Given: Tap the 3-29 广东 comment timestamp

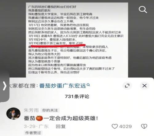Looking at the screenshot, I should pos(36,126).
